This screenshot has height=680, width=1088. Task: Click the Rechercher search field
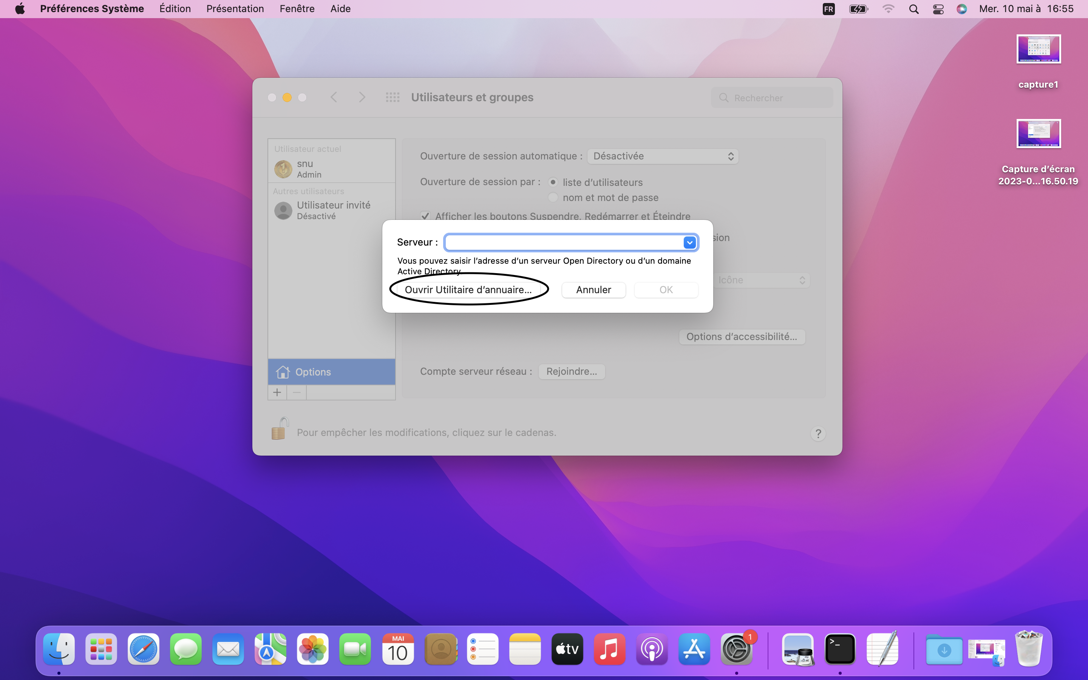click(772, 97)
